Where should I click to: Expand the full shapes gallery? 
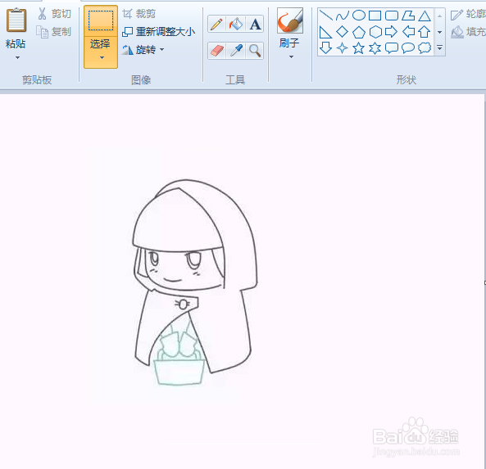439,47
